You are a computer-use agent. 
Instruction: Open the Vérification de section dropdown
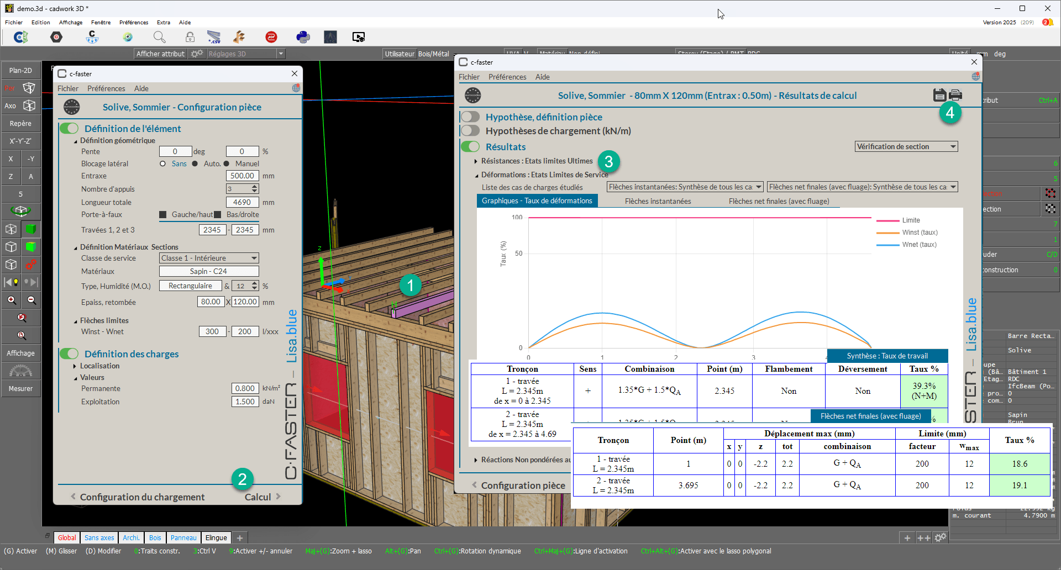[906, 146]
